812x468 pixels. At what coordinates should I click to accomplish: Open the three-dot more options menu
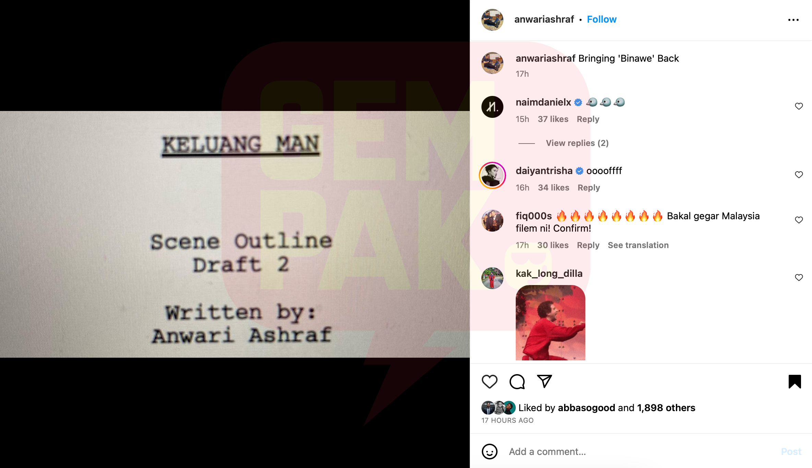pos(793,20)
